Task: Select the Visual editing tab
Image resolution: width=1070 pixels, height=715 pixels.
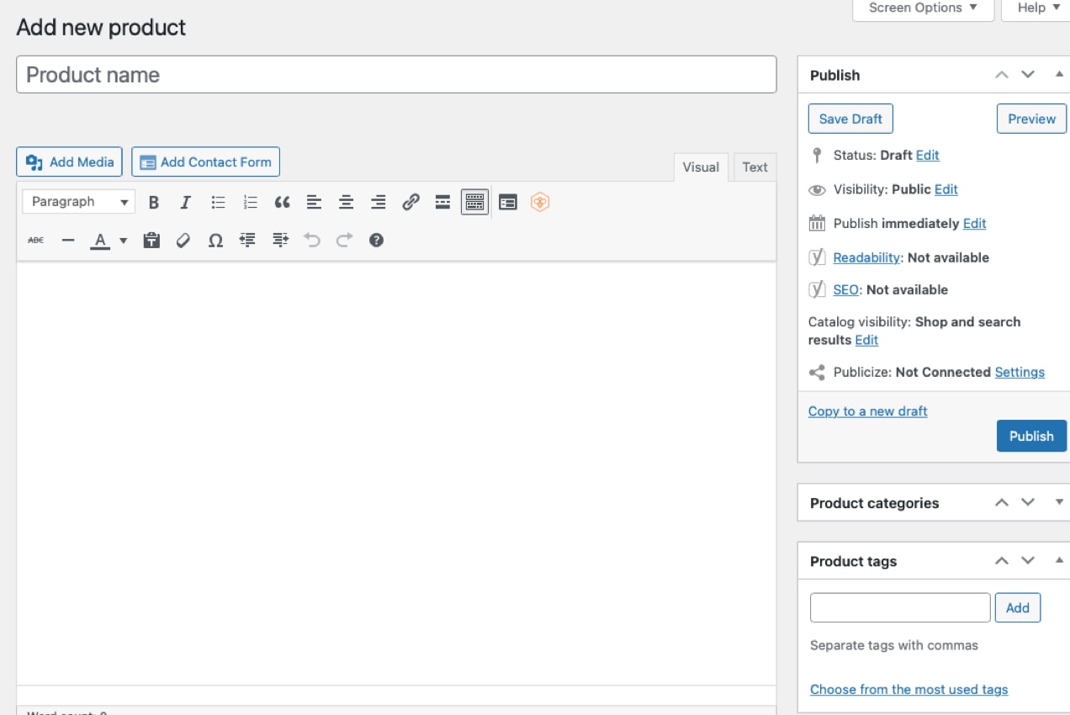Action: pyautogui.click(x=700, y=167)
